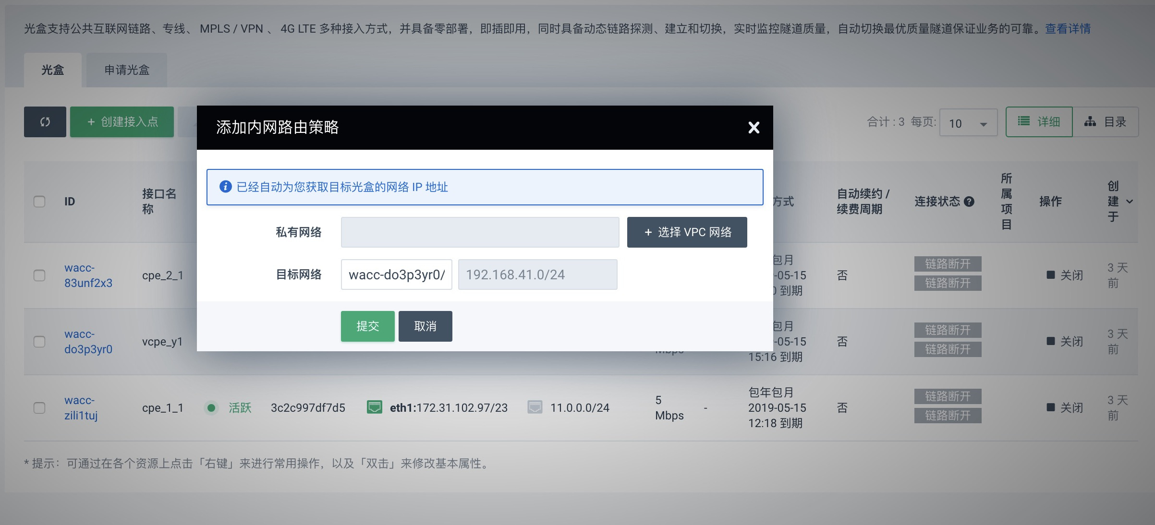The width and height of the screenshot is (1155, 525).
Task: Click 关闭 in the wacc-83unf2x3 row
Action: point(1065,275)
